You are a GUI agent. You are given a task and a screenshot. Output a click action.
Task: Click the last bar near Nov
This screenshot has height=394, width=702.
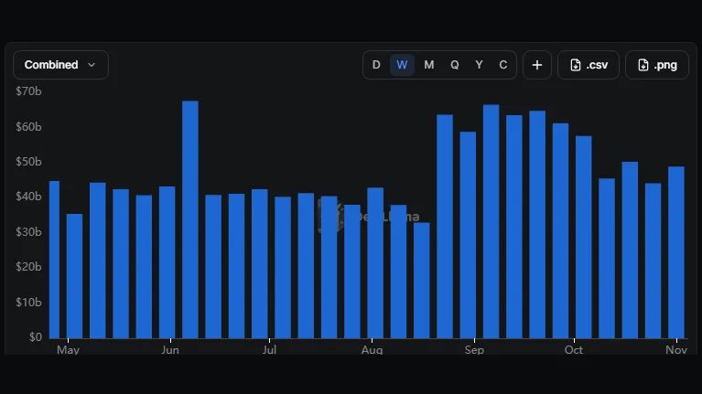(676, 252)
